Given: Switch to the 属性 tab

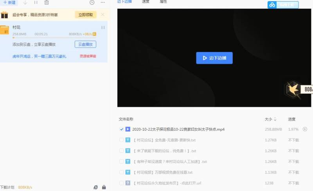Looking at the screenshot, I should click(x=164, y=2).
